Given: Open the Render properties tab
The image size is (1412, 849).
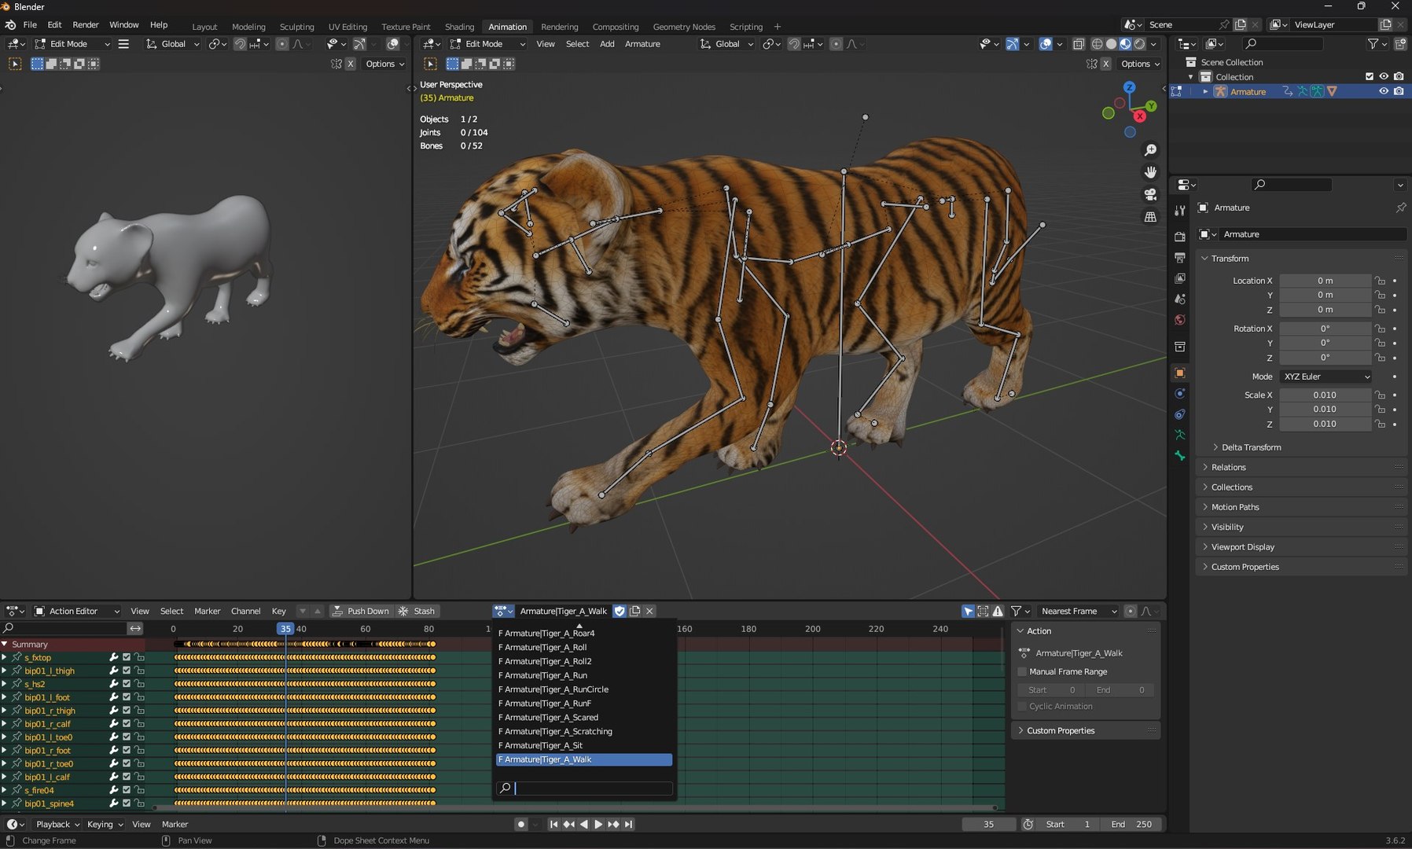Looking at the screenshot, I should (1179, 237).
